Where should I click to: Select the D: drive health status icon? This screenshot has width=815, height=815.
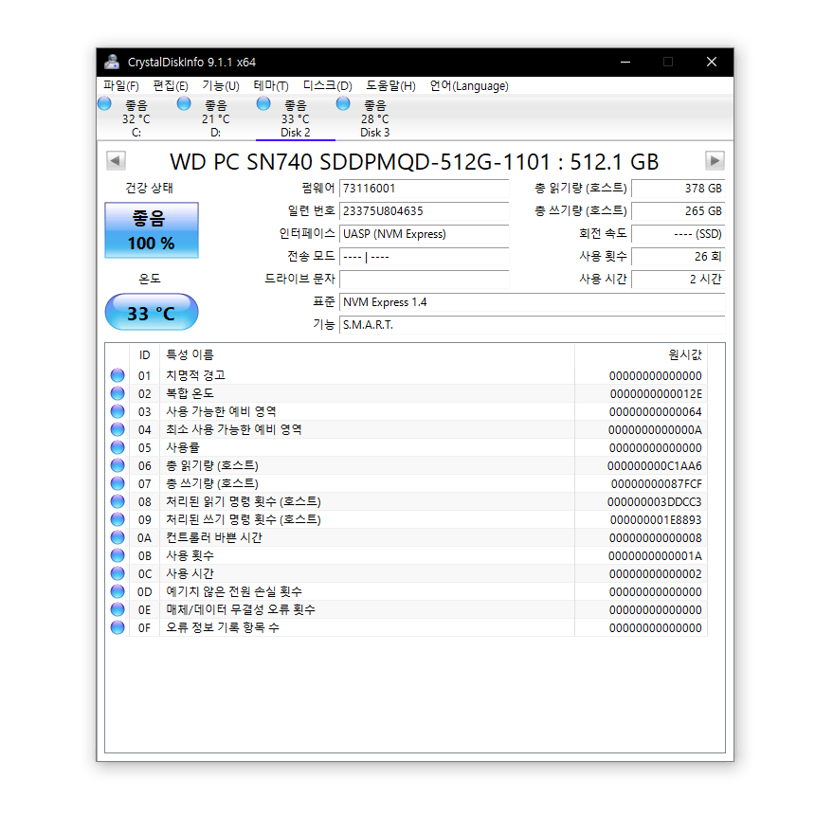184,104
